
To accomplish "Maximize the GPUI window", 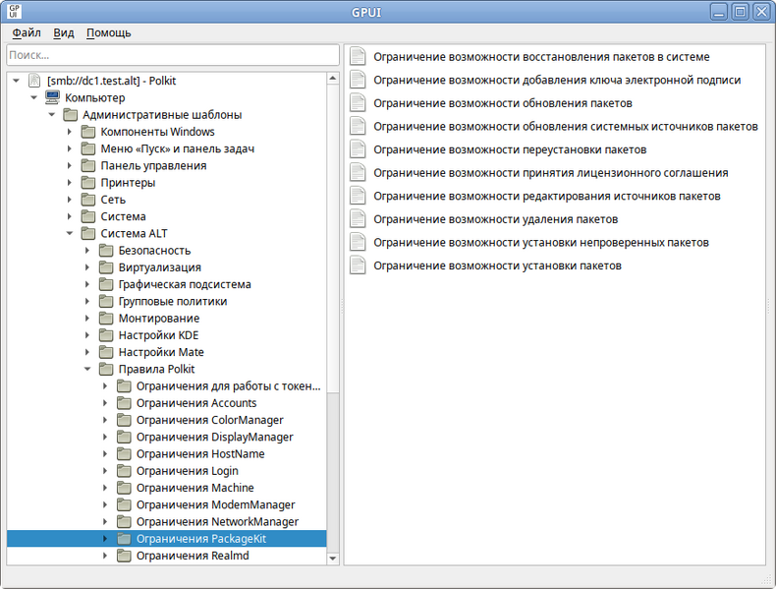I will tap(741, 12).
